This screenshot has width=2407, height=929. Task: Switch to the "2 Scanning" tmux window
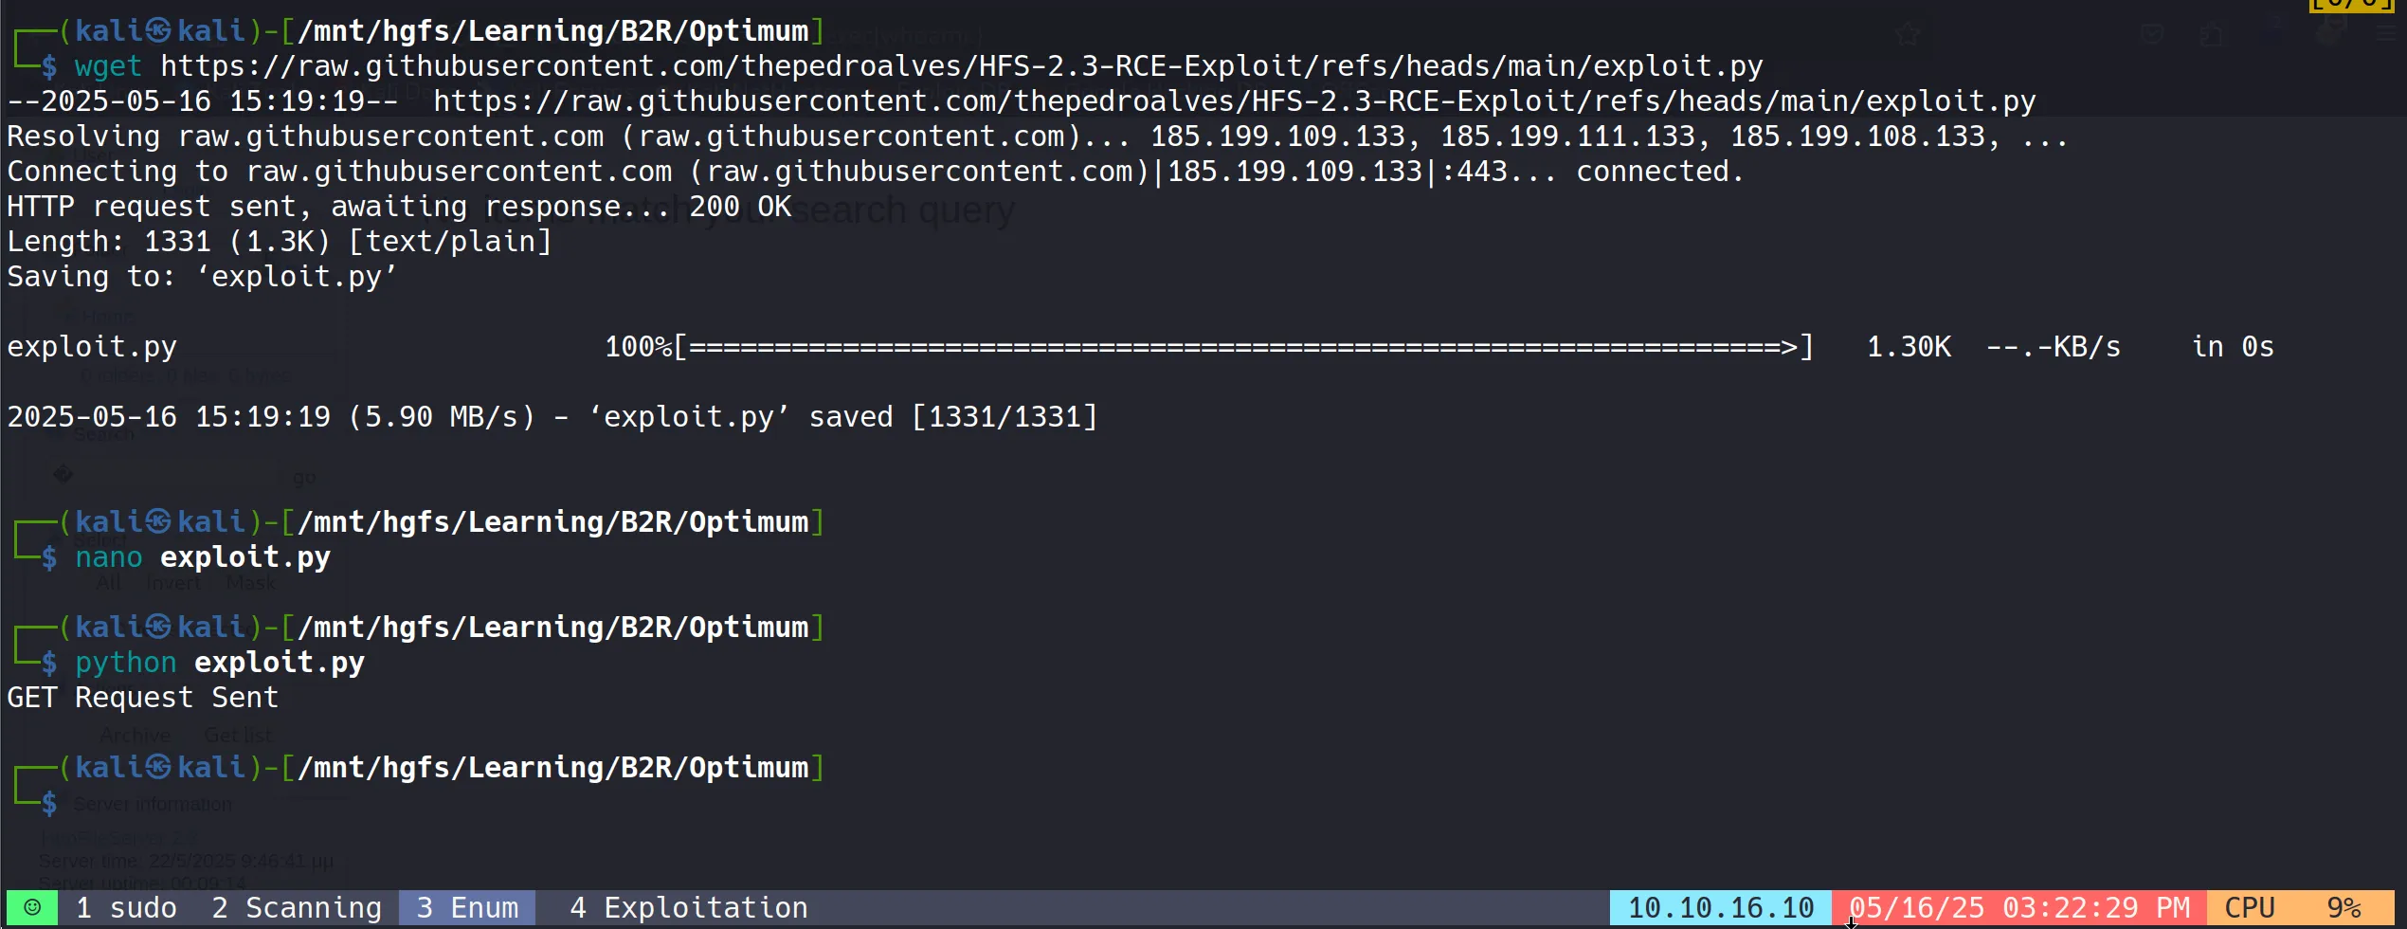297,907
